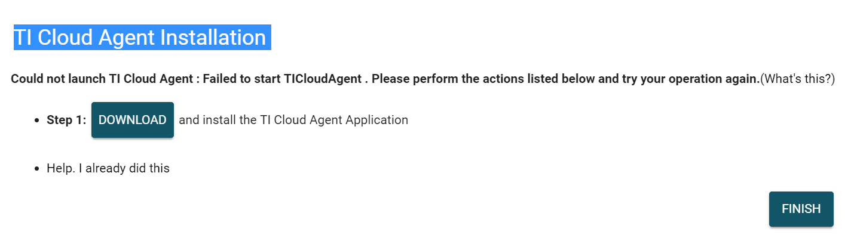Click the bold "Step 1:" label
The image size is (851, 247).
(x=66, y=120)
